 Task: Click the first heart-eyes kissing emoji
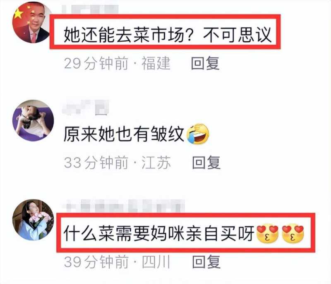pyautogui.click(x=267, y=234)
